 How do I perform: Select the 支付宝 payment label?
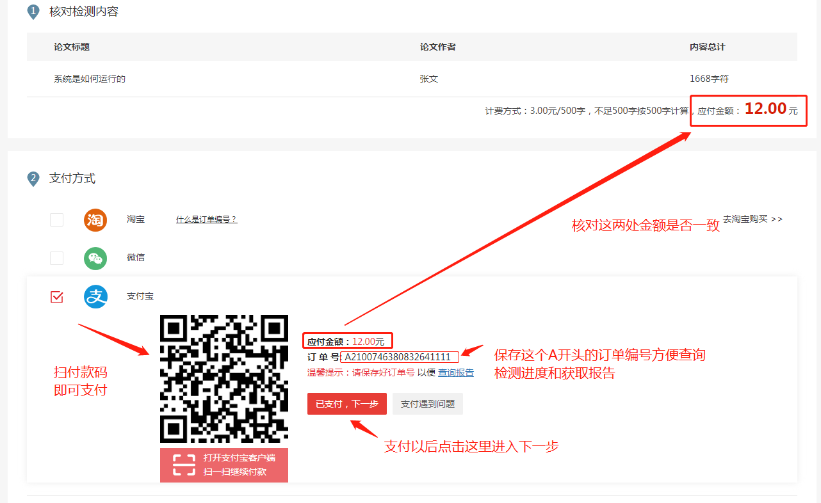[x=140, y=296]
